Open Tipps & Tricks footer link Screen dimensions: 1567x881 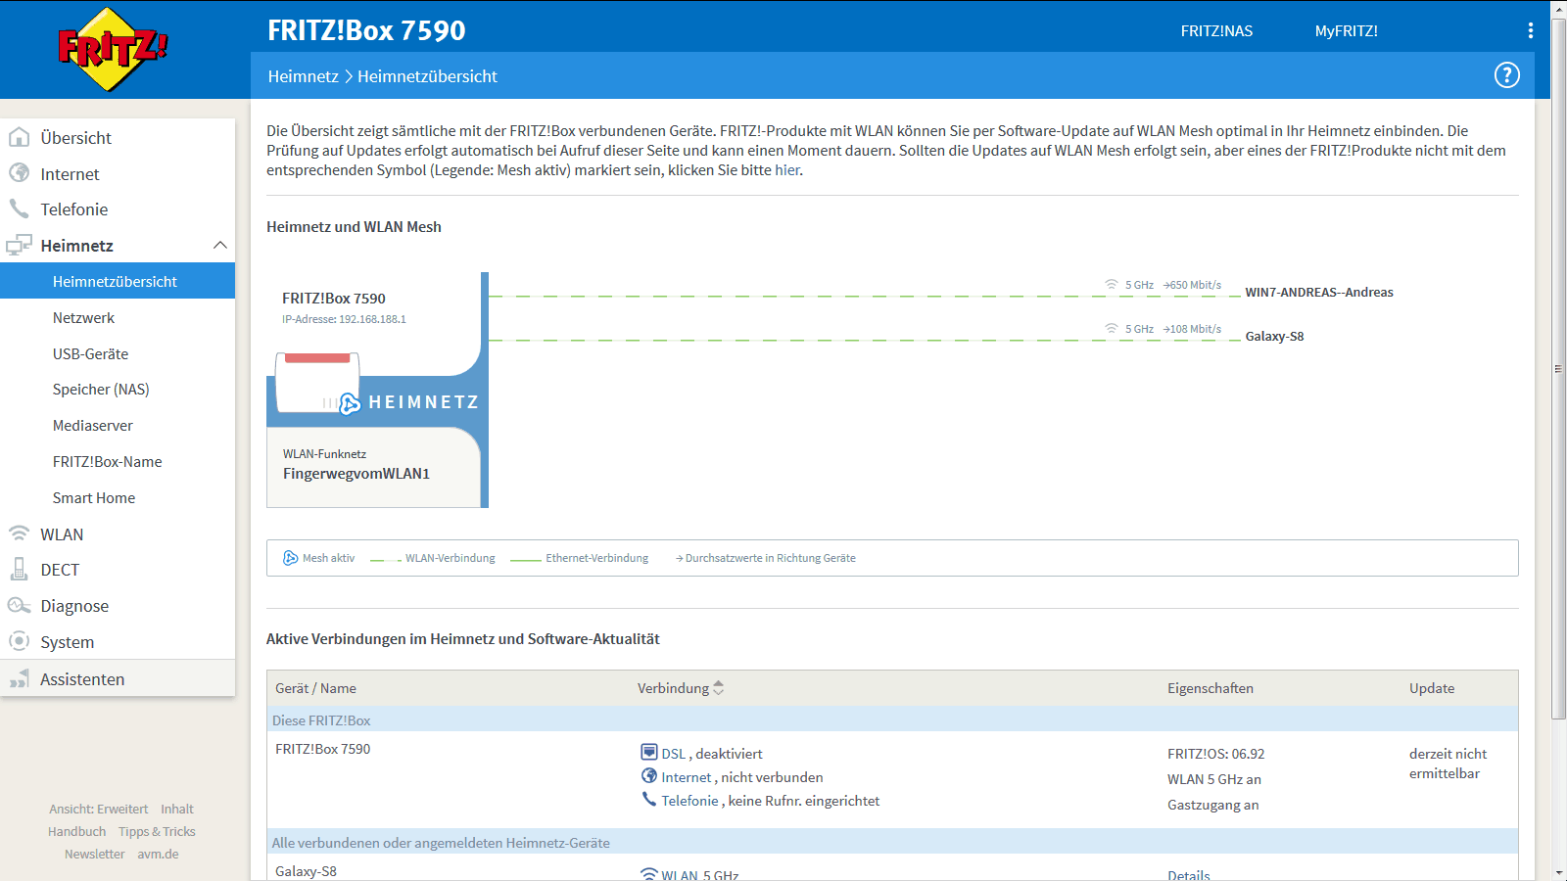(x=157, y=831)
